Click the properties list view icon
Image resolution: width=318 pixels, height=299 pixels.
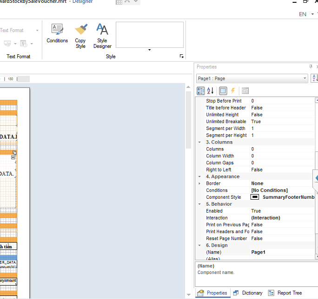tap(223, 91)
